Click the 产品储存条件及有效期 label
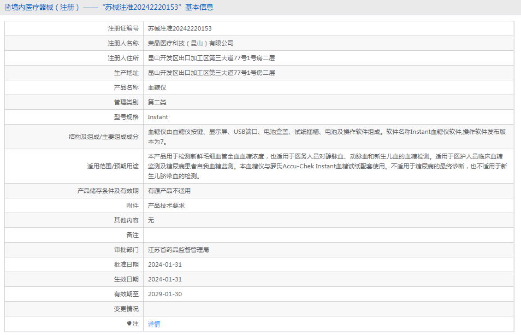The height and width of the screenshot is (335, 521). [x=108, y=191]
